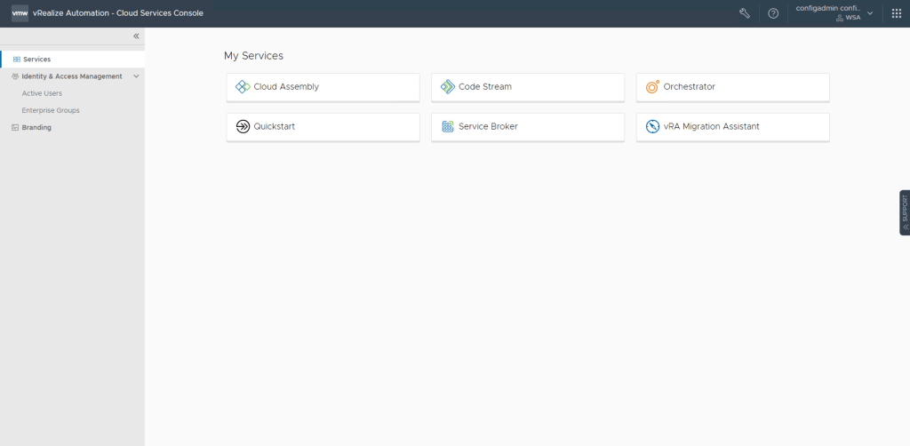
Task: Click the Orchestrator service icon
Action: pyautogui.click(x=652, y=87)
